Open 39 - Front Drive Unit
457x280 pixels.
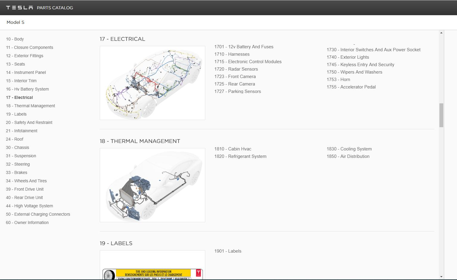(25, 189)
